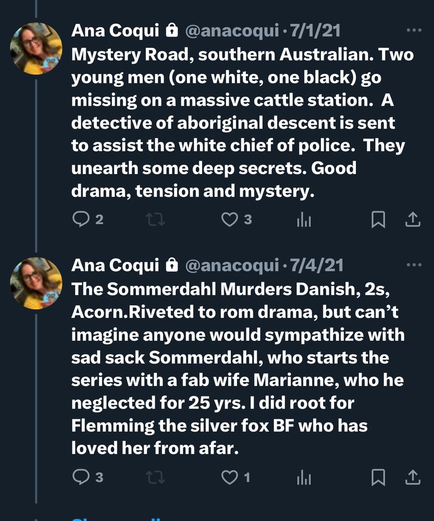Screen dimensions: 434x521
Task: Bookmark the Mystery Road tweet
Action: tap(378, 220)
